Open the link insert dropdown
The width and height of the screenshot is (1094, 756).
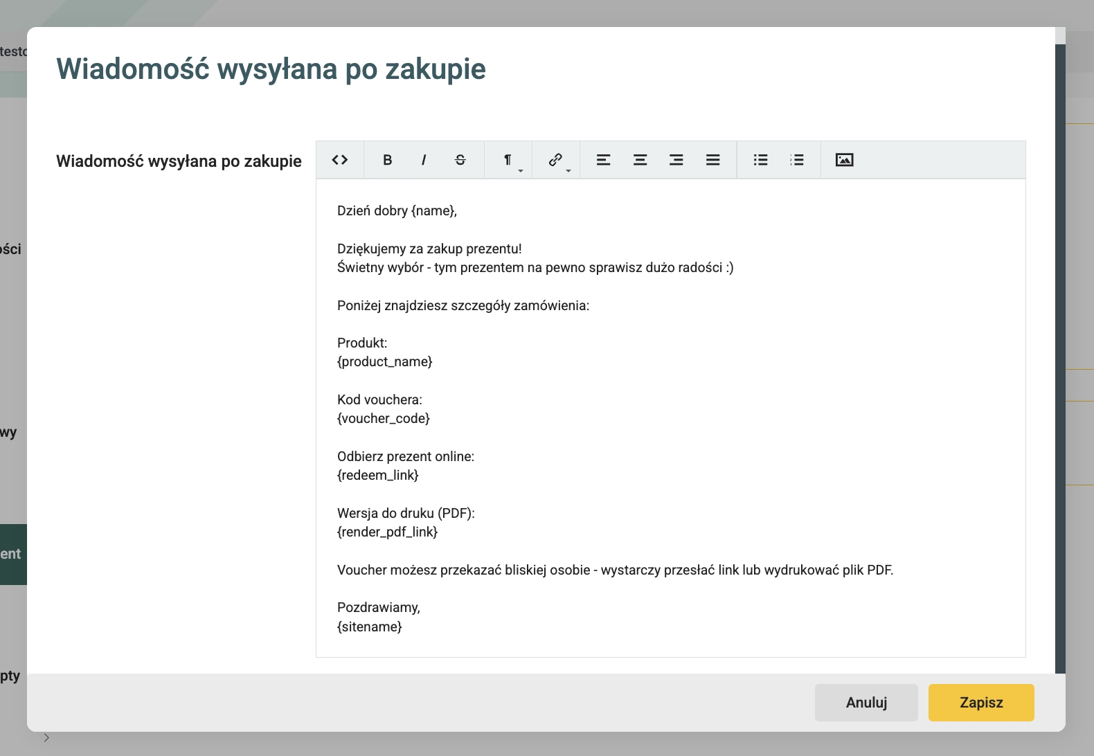point(556,160)
